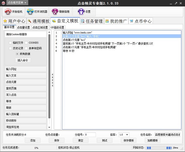The image size is (185, 152).
Task: Click the 插入命令 button
Action: [x=23, y=60]
